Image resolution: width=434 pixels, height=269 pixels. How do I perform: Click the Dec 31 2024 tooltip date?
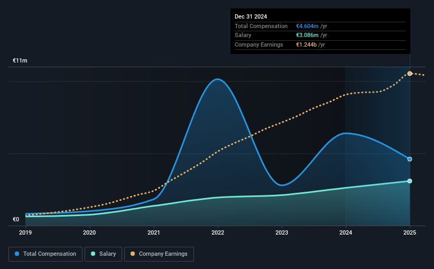coord(251,16)
